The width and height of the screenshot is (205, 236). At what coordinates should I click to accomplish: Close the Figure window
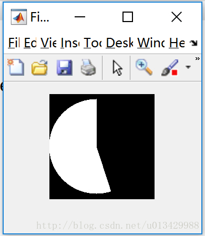click(177, 17)
